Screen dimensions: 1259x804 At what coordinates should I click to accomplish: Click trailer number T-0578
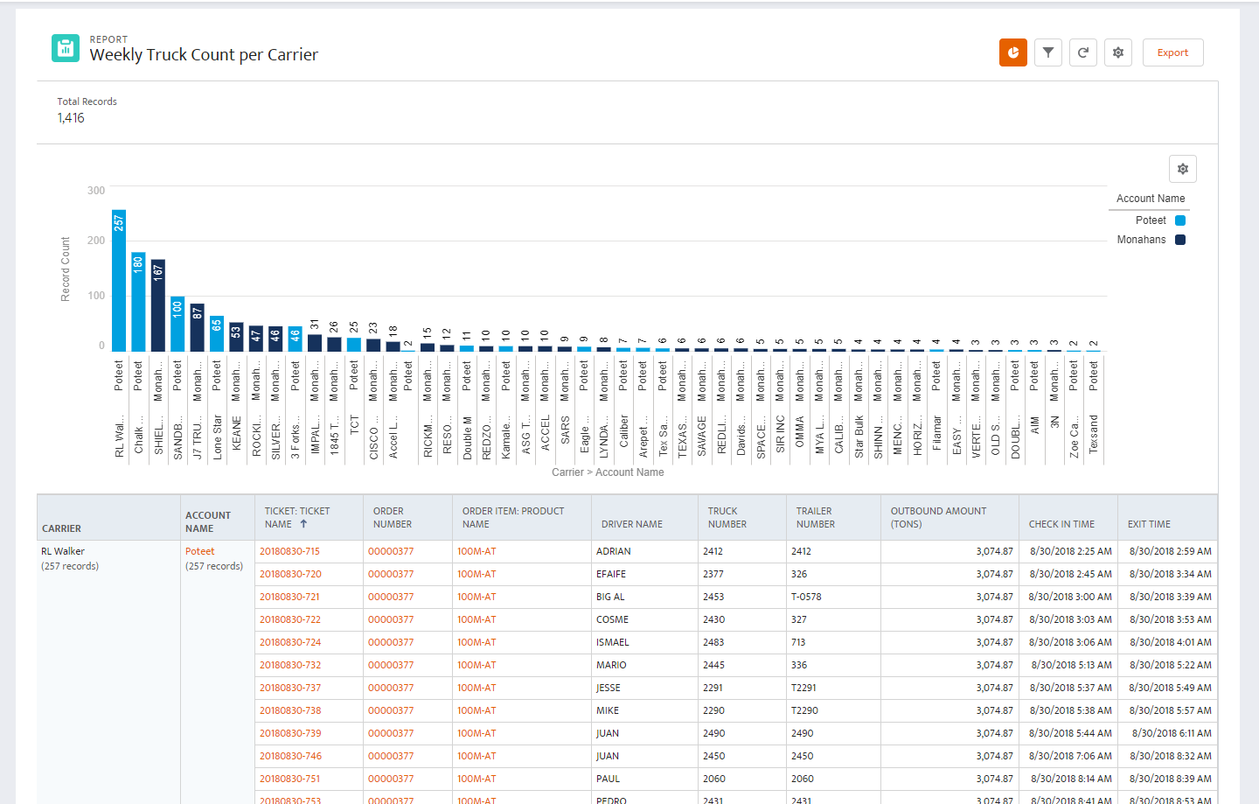pos(806,597)
